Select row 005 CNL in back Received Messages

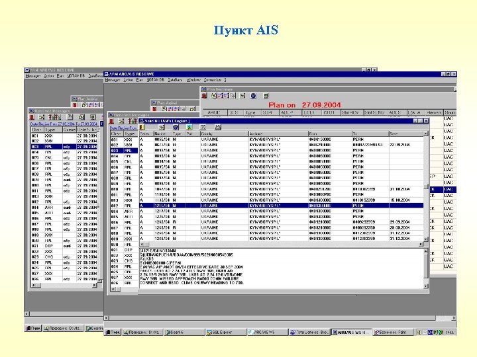(x=65, y=157)
